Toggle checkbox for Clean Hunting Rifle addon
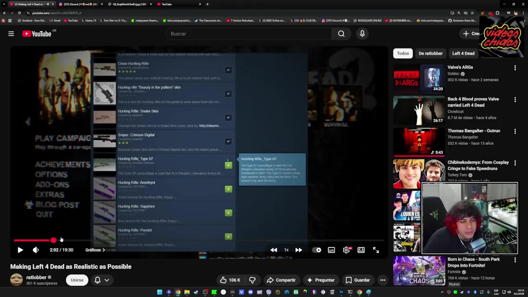 pos(228,70)
